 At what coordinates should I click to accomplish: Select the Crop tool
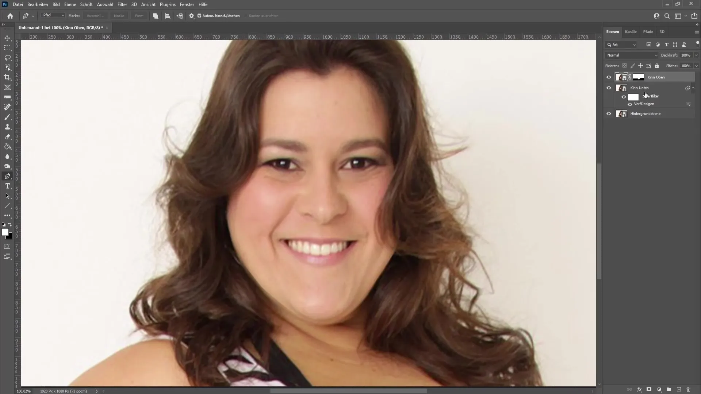tap(7, 77)
